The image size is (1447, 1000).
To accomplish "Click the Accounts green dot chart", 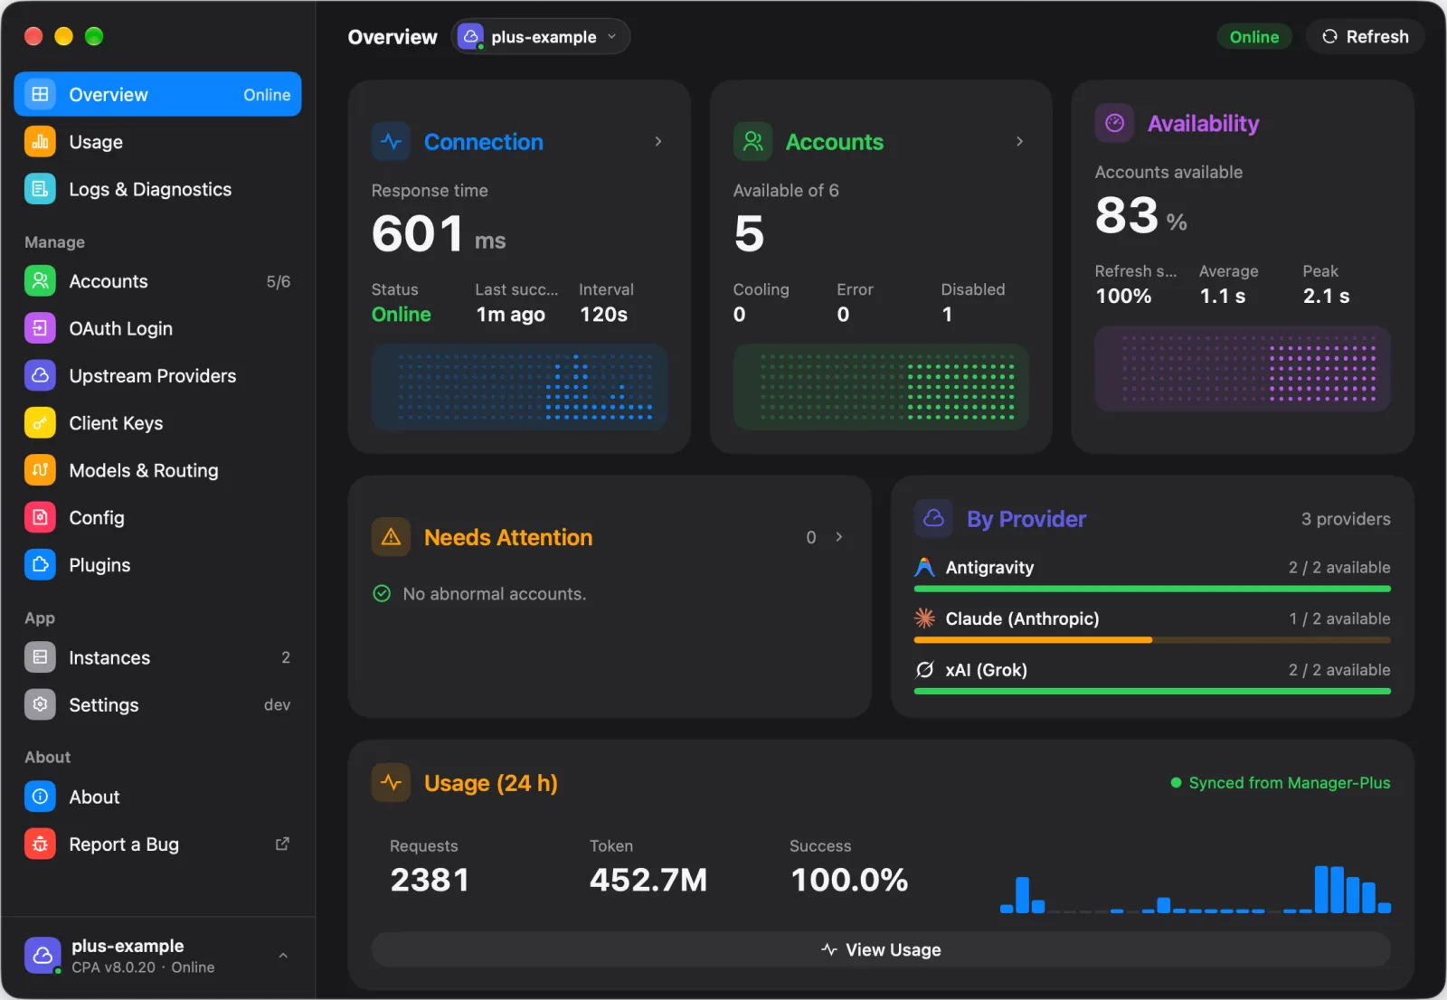I will tap(881, 387).
